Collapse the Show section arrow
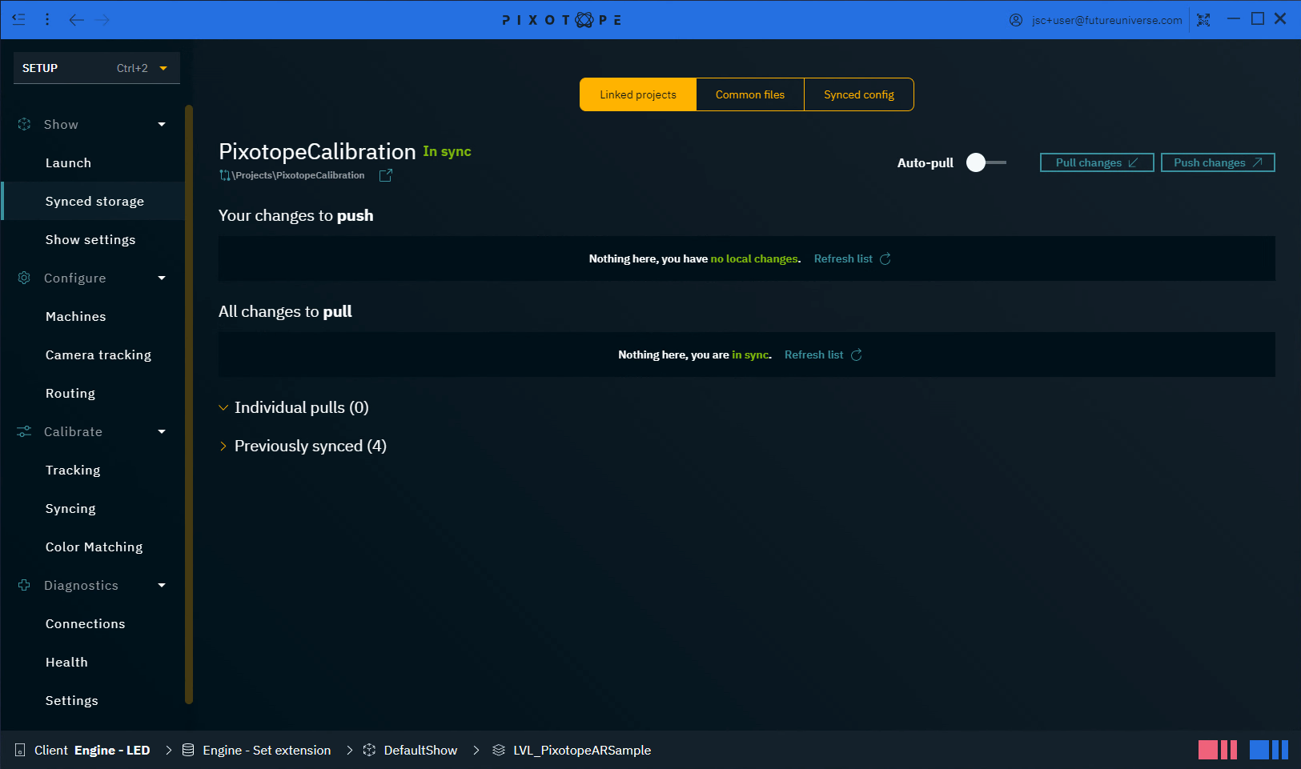 (162, 124)
